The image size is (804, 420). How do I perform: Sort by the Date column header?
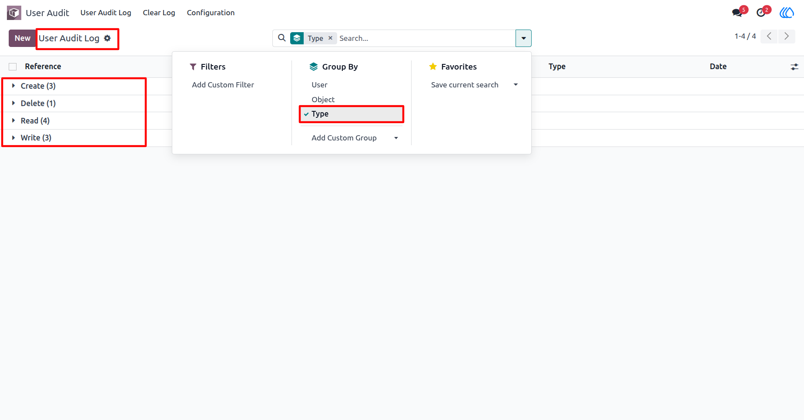[x=718, y=67]
